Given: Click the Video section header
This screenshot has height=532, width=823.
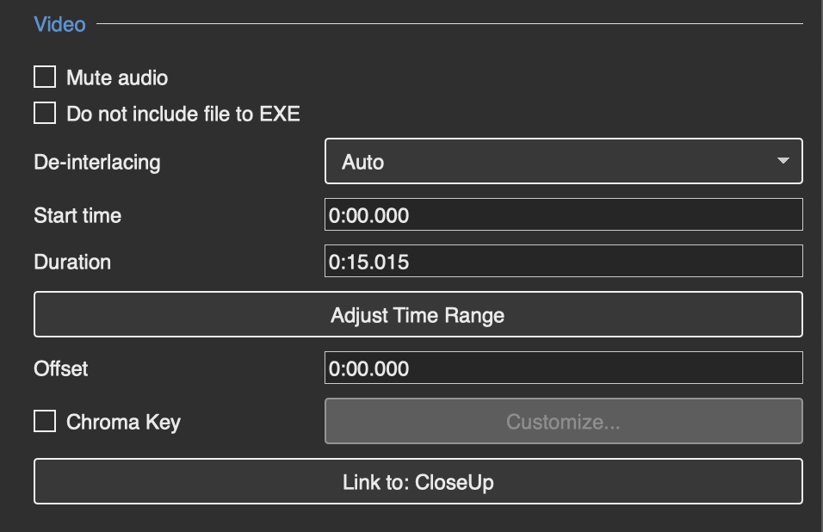Looking at the screenshot, I should [x=59, y=24].
